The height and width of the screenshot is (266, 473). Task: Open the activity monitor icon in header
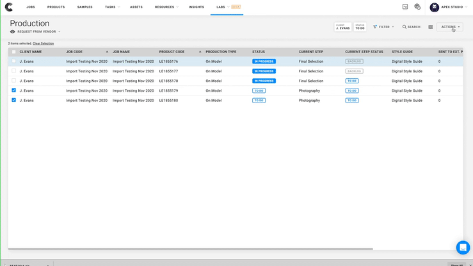point(405,7)
